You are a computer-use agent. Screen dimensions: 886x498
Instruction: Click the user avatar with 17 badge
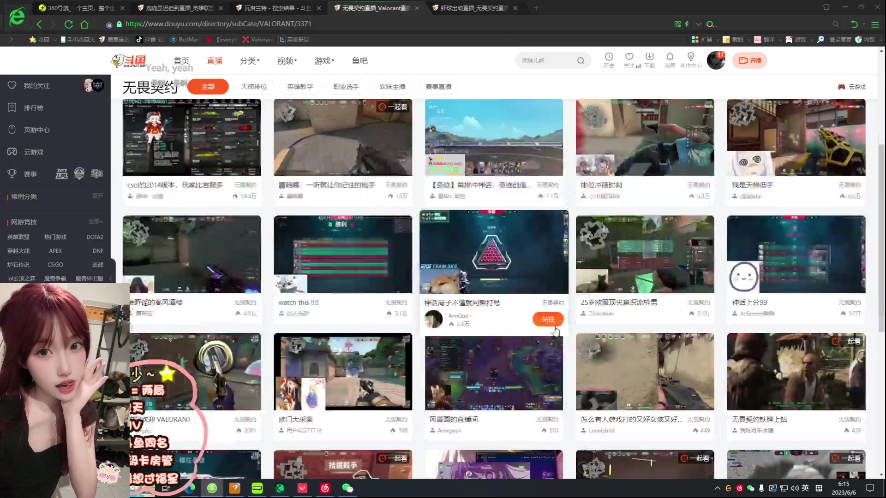pyautogui.click(x=716, y=60)
